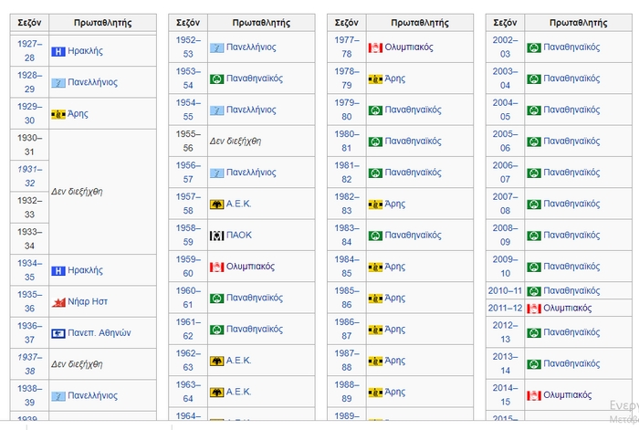Click the Παναθηναϊκός flag icon in the 2002–03 row
Viewport: 639px width, 430px height.
[534, 47]
